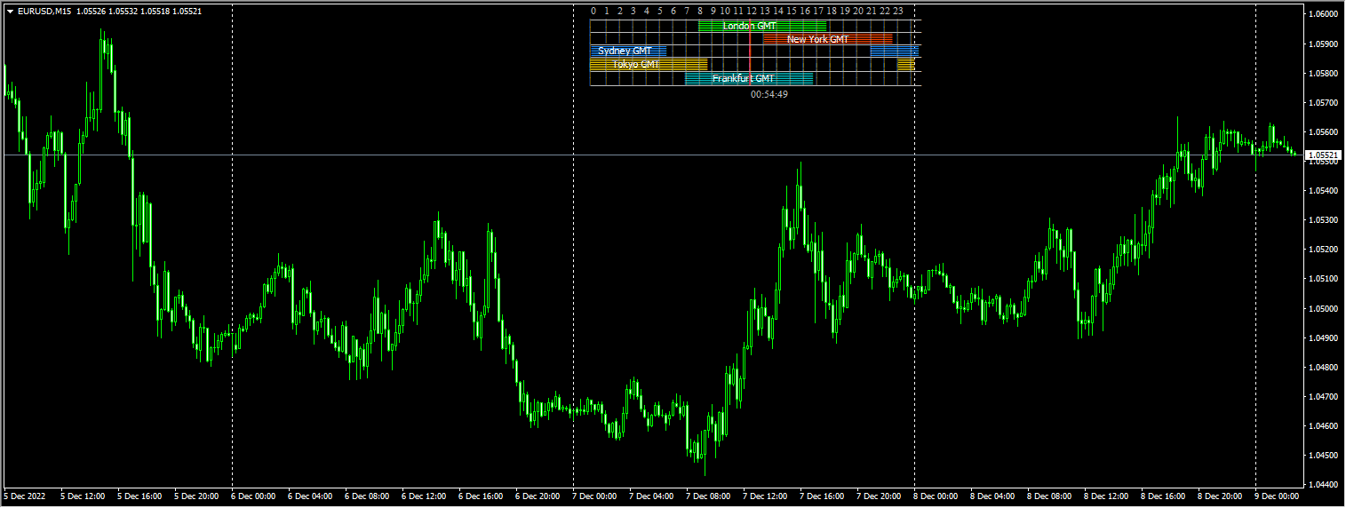This screenshot has width=1346, height=508.
Task: Click the current price label 1.05521
Action: [1323, 155]
